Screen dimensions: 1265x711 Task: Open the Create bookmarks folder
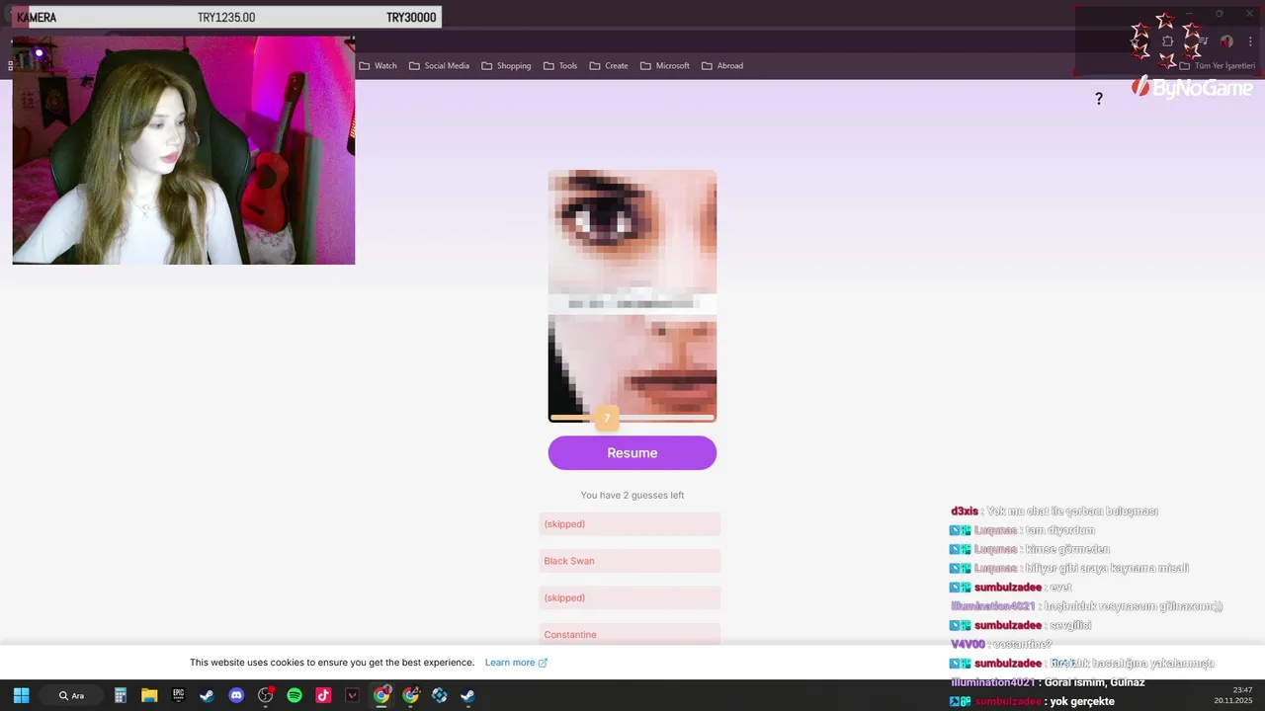click(x=609, y=66)
